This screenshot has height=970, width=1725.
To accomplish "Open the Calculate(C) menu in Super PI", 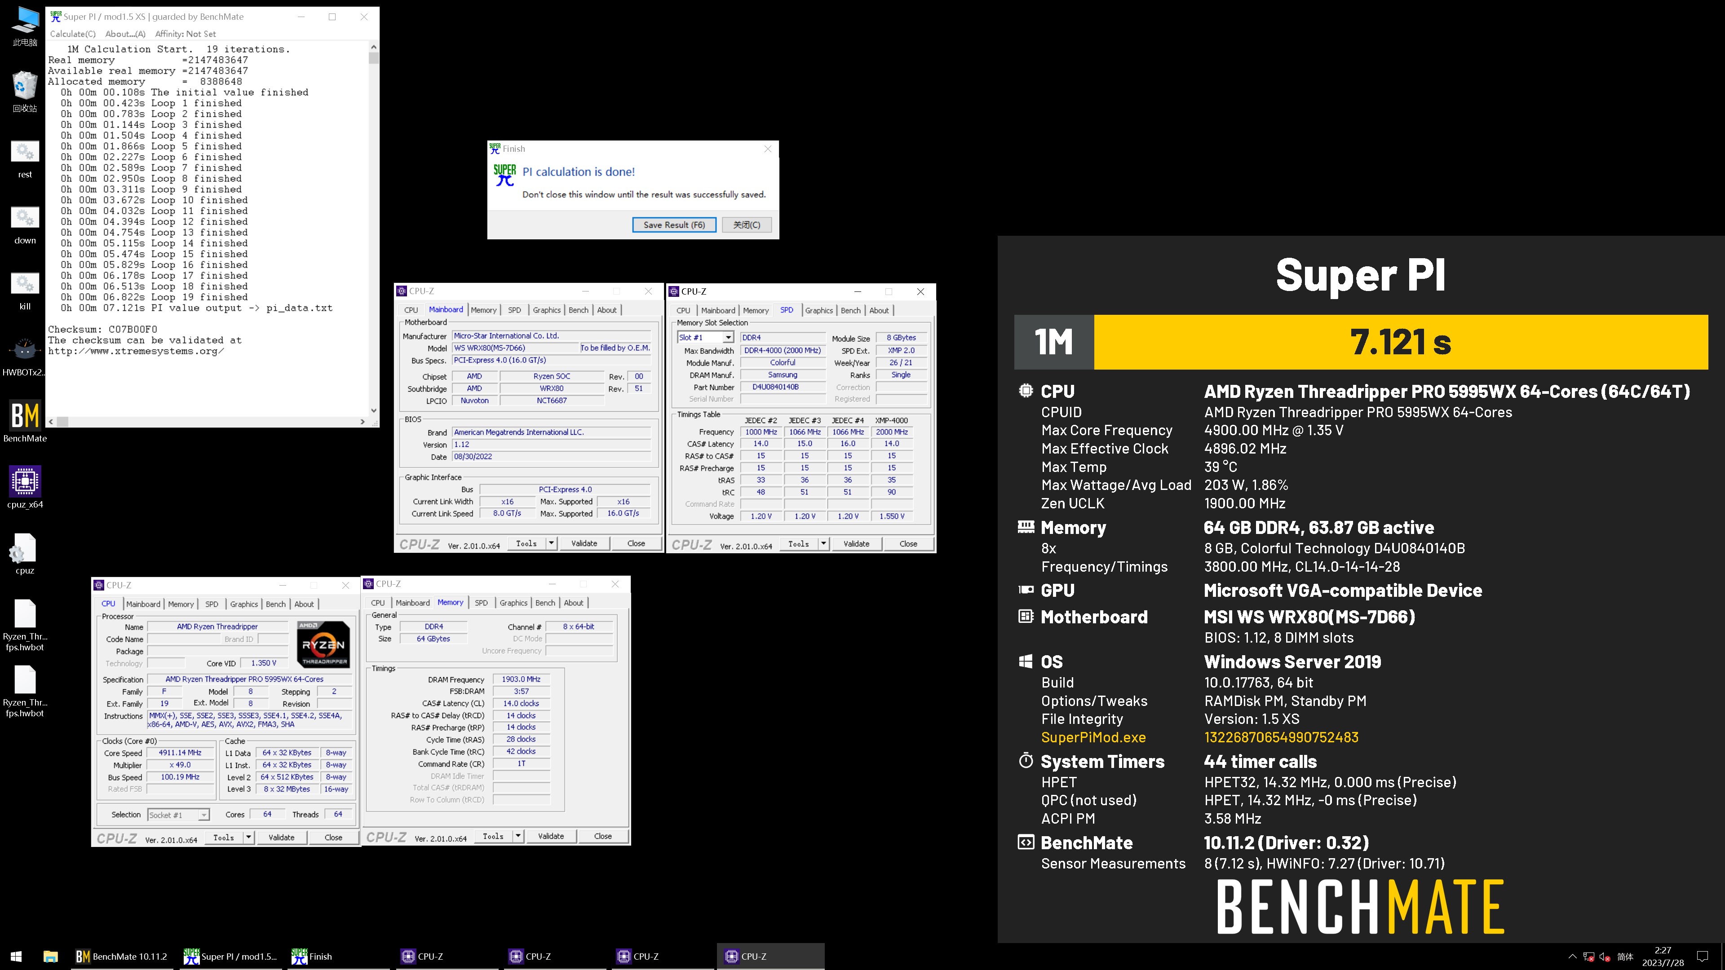I will point(72,34).
